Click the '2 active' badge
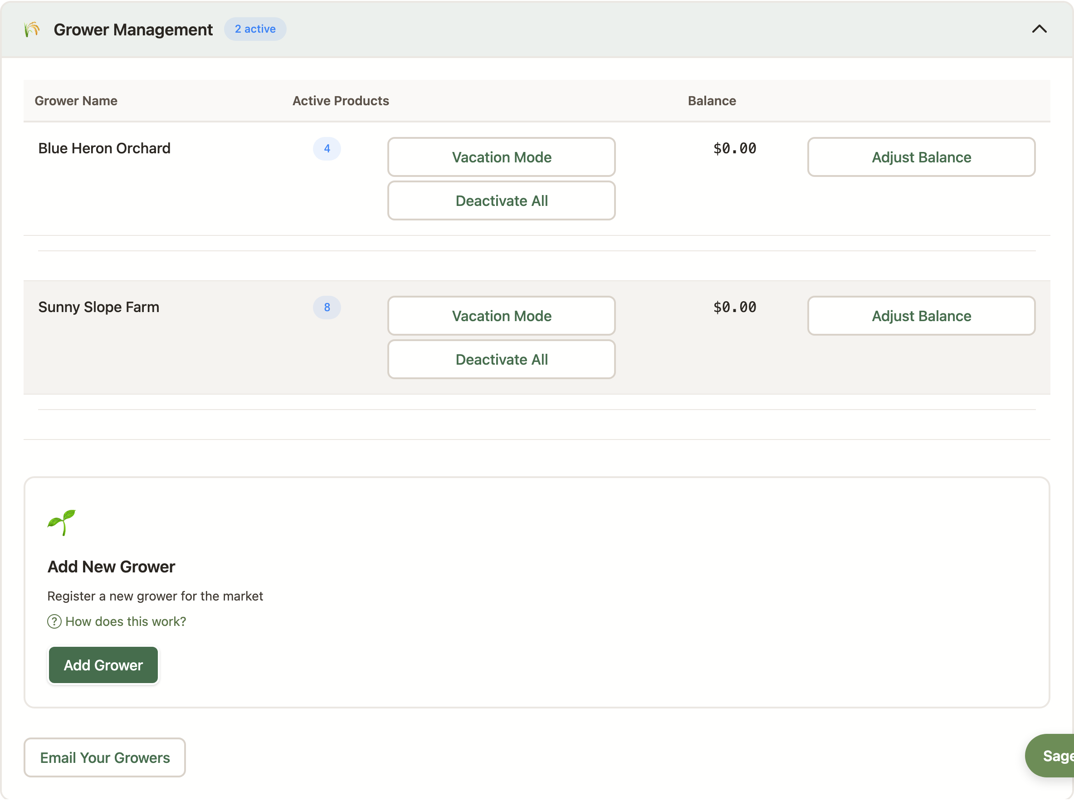Screen dimensions: 1074x801 255,29
